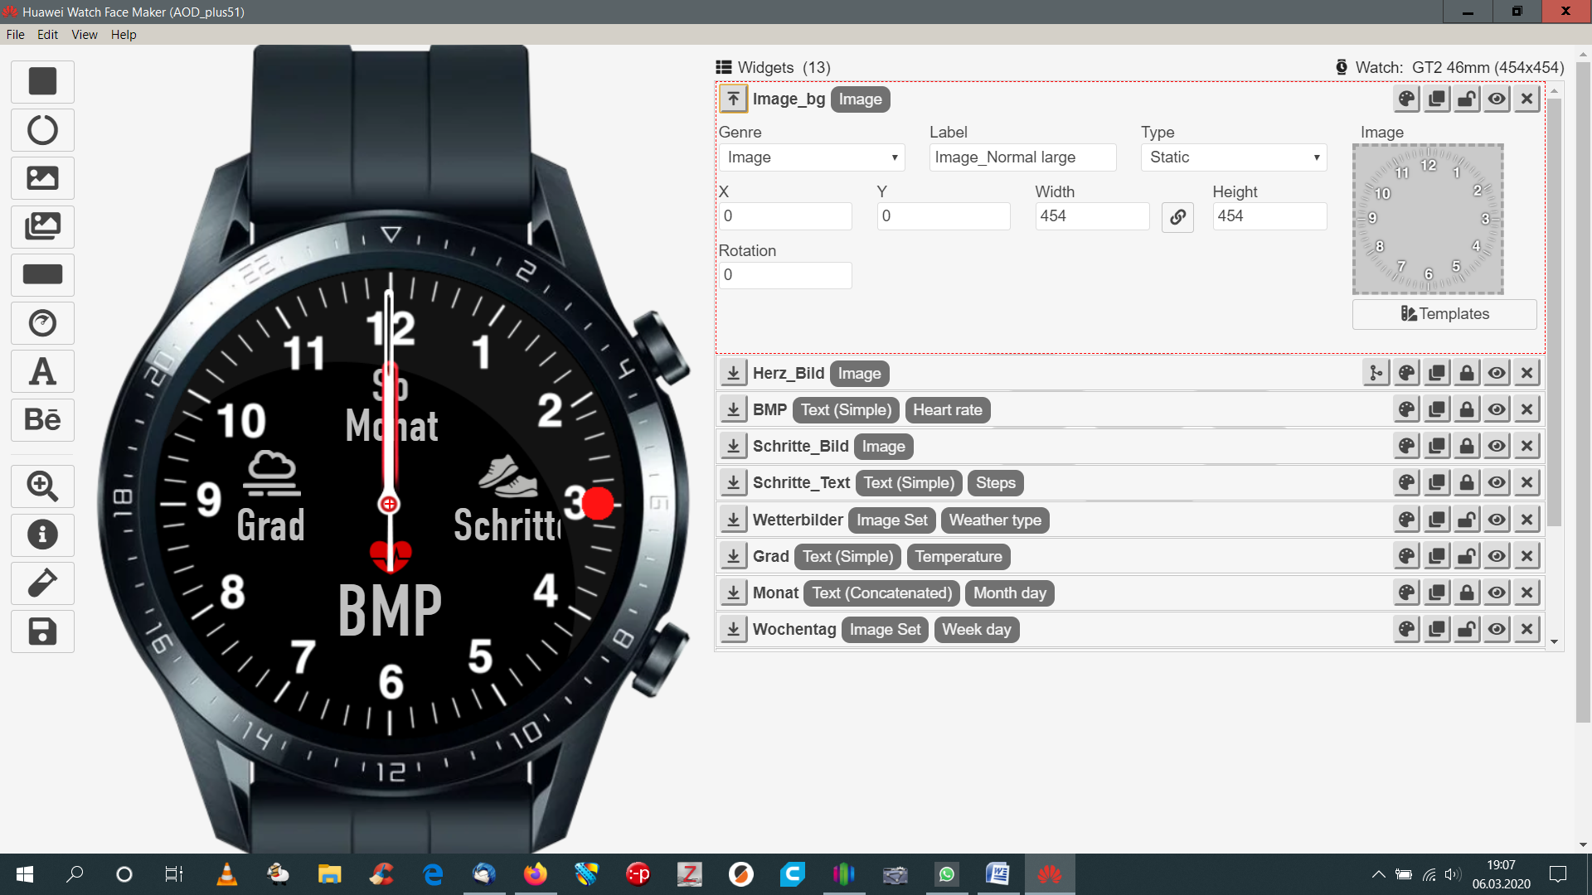
Task: Click the Width input field
Action: [x=1092, y=216]
